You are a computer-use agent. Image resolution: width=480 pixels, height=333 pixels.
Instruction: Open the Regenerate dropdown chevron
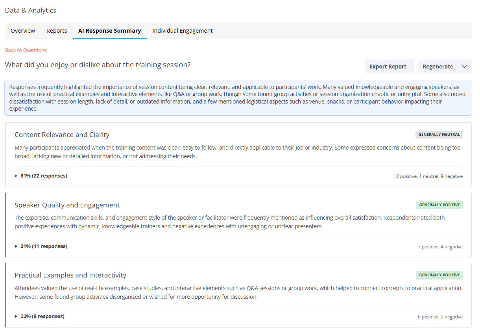tap(464, 67)
